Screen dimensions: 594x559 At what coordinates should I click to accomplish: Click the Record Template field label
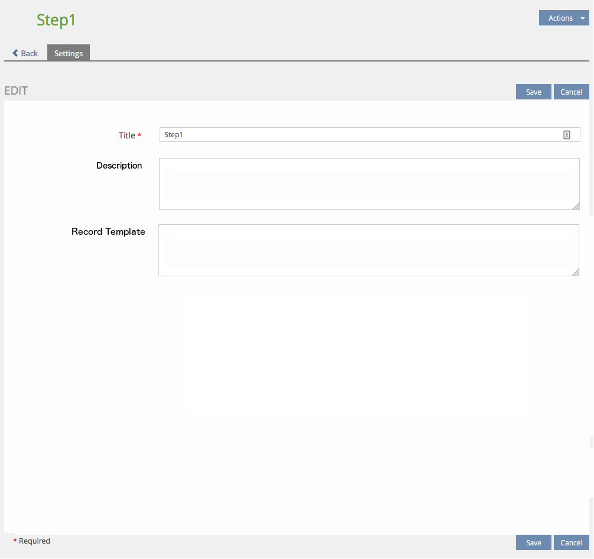click(x=108, y=232)
